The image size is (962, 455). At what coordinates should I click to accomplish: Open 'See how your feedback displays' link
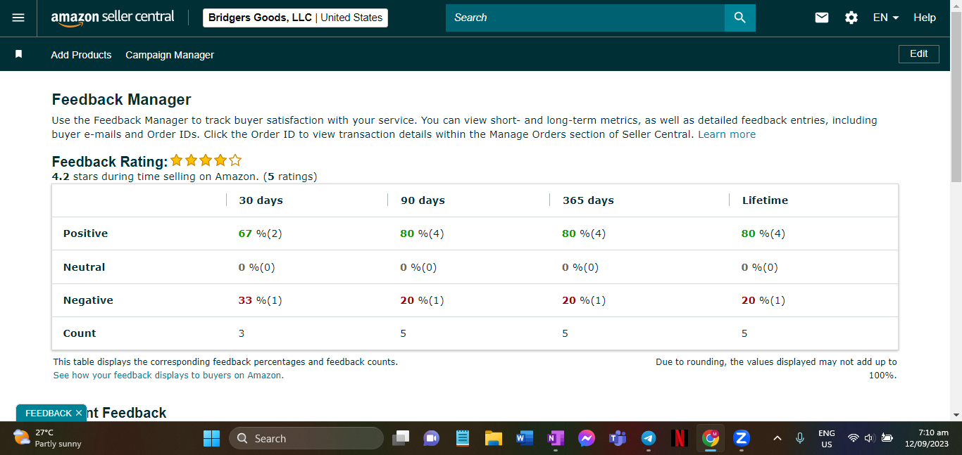click(x=168, y=376)
